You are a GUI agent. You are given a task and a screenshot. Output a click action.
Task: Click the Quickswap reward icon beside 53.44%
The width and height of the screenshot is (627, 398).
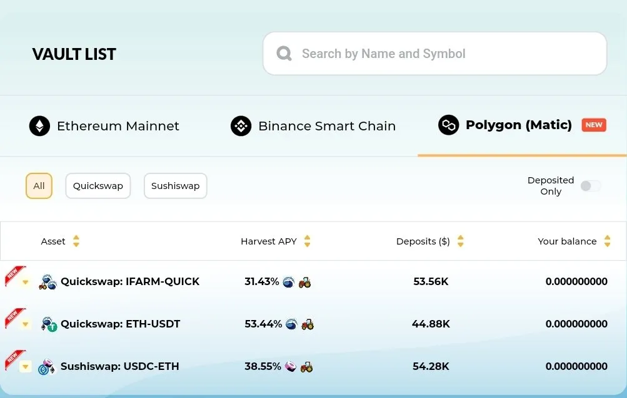coord(291,324)
